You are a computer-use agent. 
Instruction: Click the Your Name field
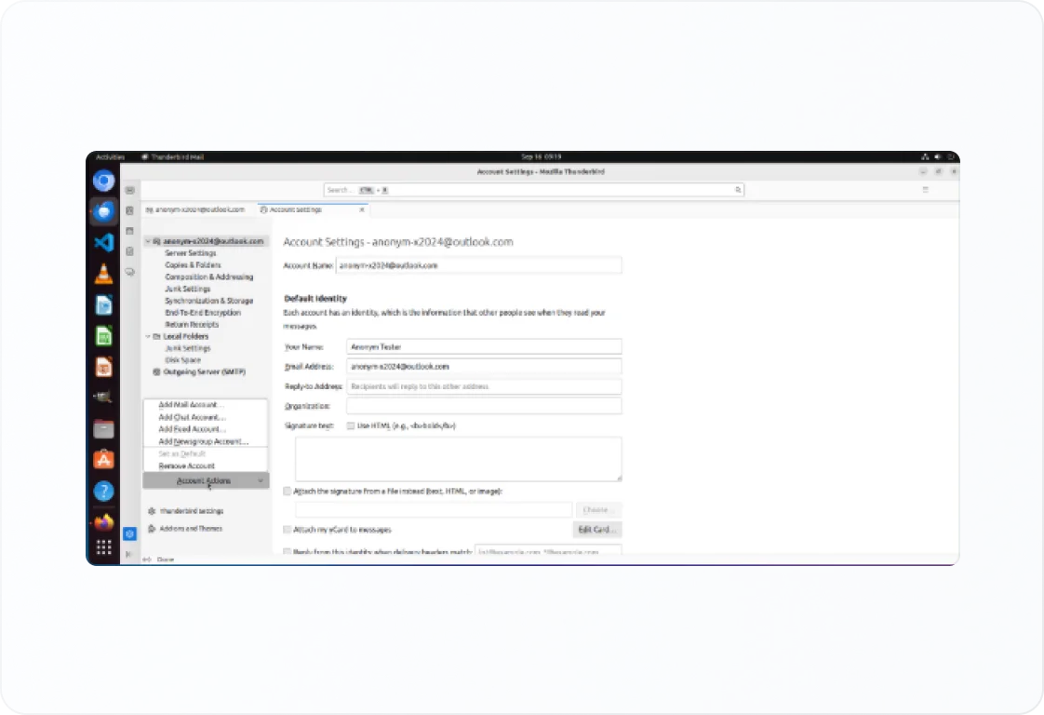[x=484, y=346]
